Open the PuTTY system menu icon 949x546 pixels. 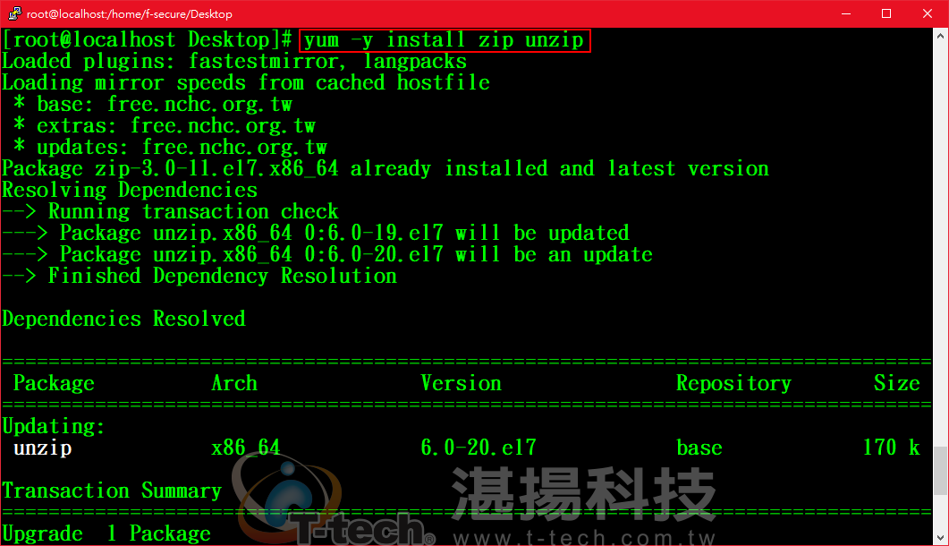click(x=14, y=13)
